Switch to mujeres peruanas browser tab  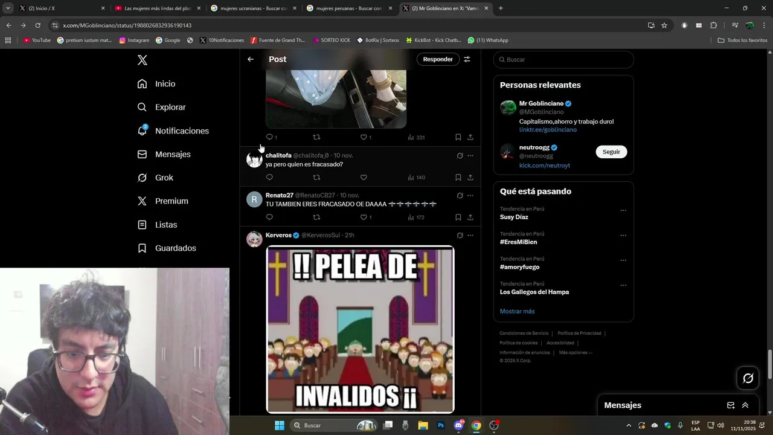(349, 8)
